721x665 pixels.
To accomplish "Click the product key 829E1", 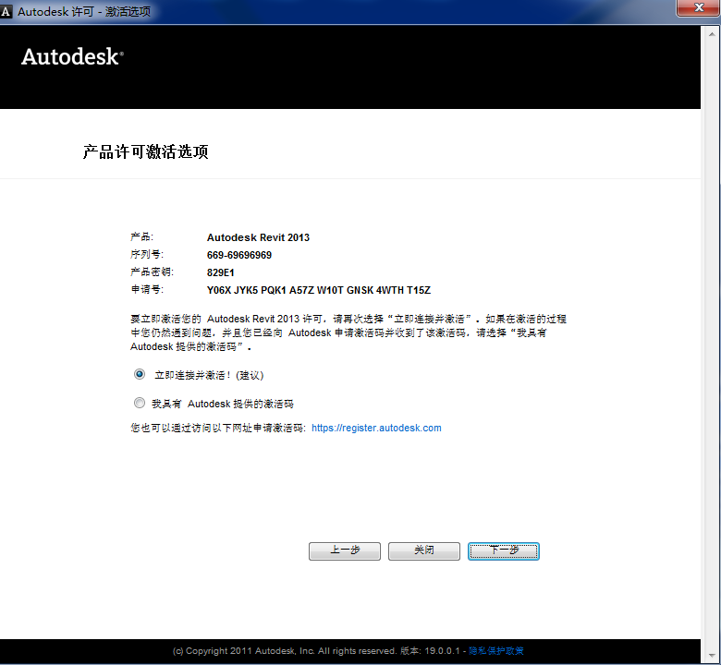I will tap(220, 272).
